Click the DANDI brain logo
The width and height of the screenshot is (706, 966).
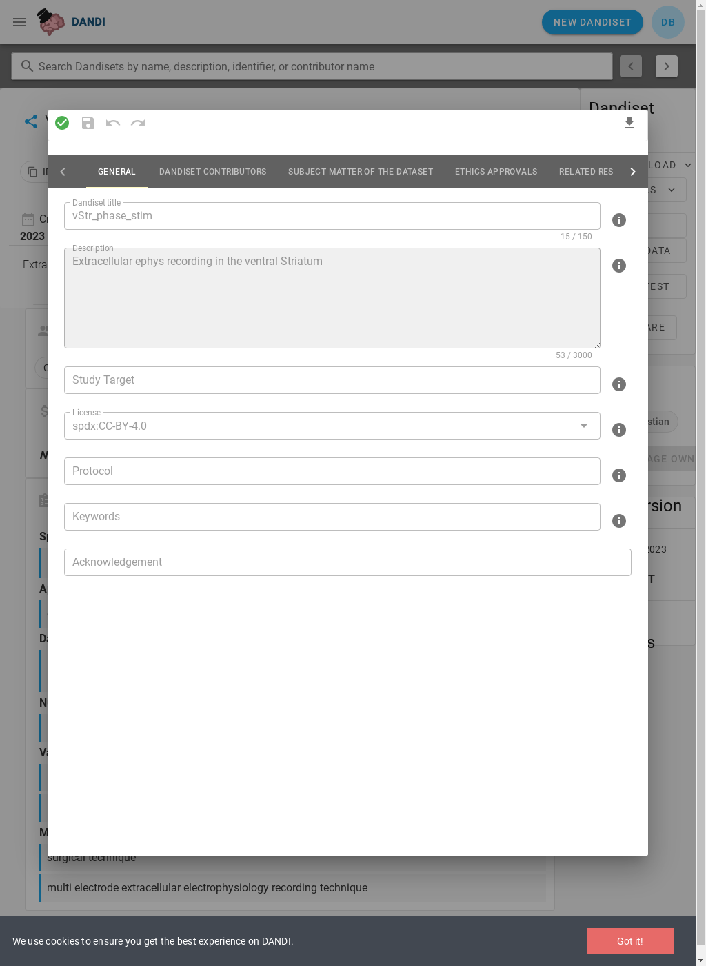click(50, 22)
